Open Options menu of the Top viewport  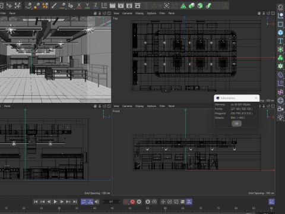[151, 13]
